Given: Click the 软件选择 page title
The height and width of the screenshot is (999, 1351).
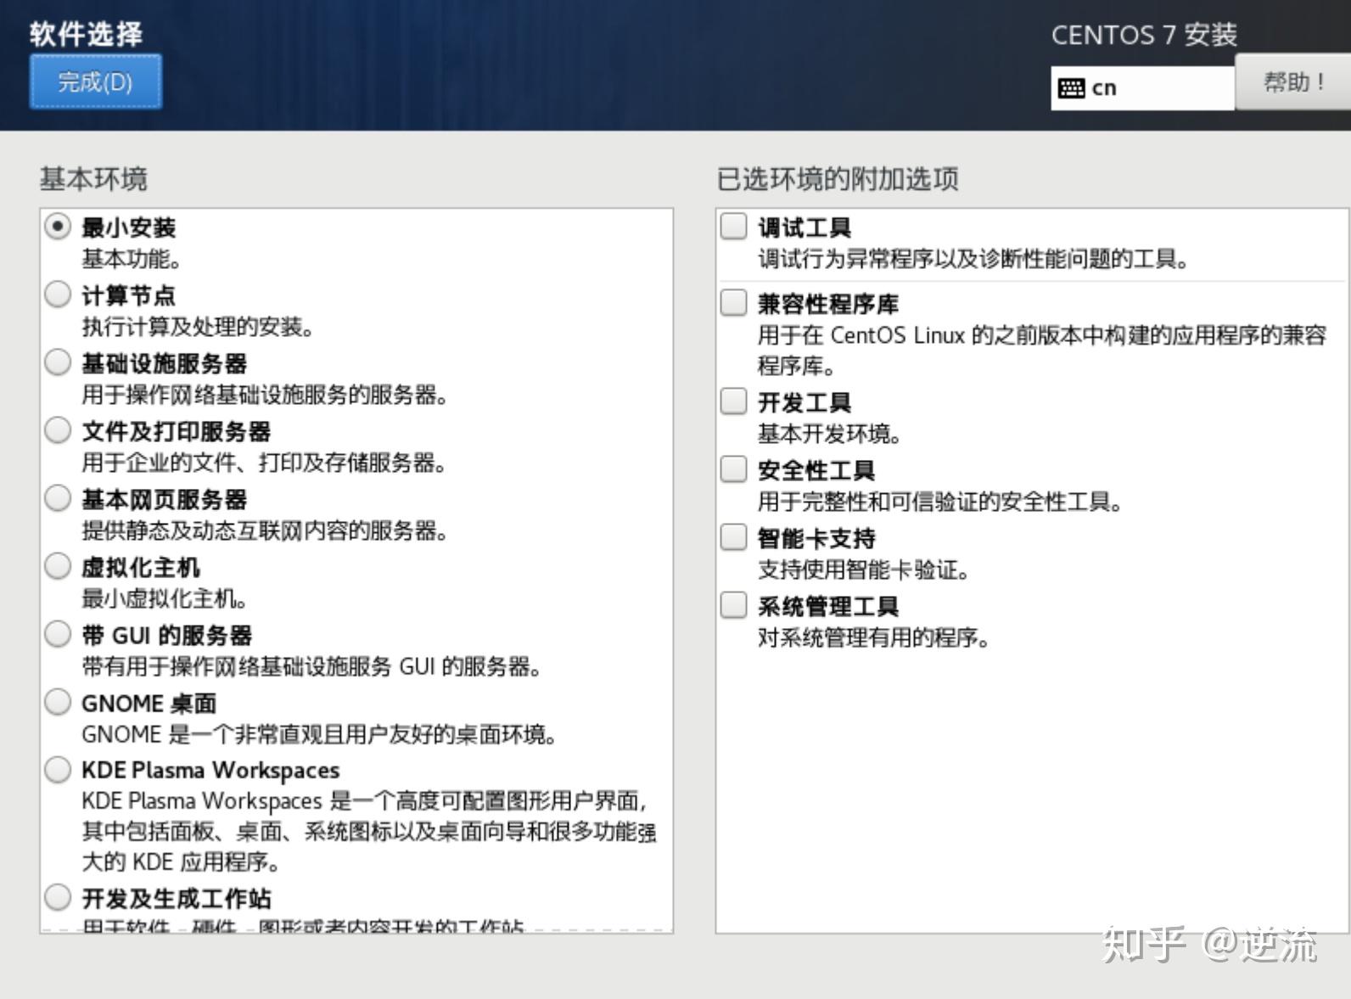Looking at the screenshot, I should 87,34.
